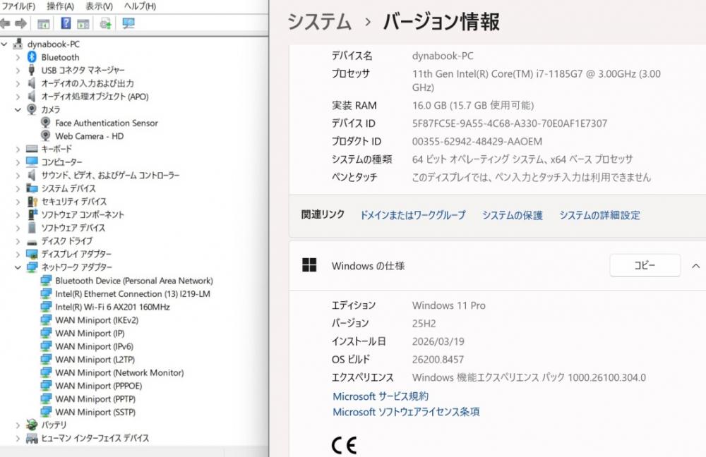The width and height of the screenshot is (706, 457).
Task: Click the product ID 00355-62942-48429-AAOEM
Action: click(x=477, y=141)
